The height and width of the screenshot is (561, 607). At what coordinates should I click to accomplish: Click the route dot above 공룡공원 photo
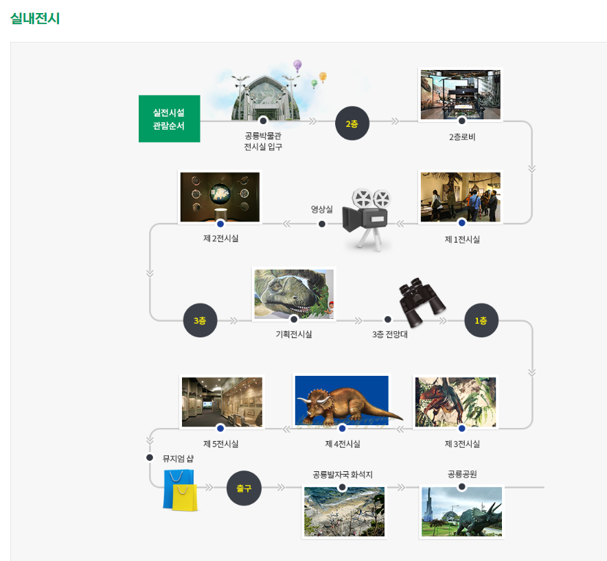coord(461,487)
